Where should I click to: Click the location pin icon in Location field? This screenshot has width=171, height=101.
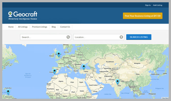click(121, 37)
